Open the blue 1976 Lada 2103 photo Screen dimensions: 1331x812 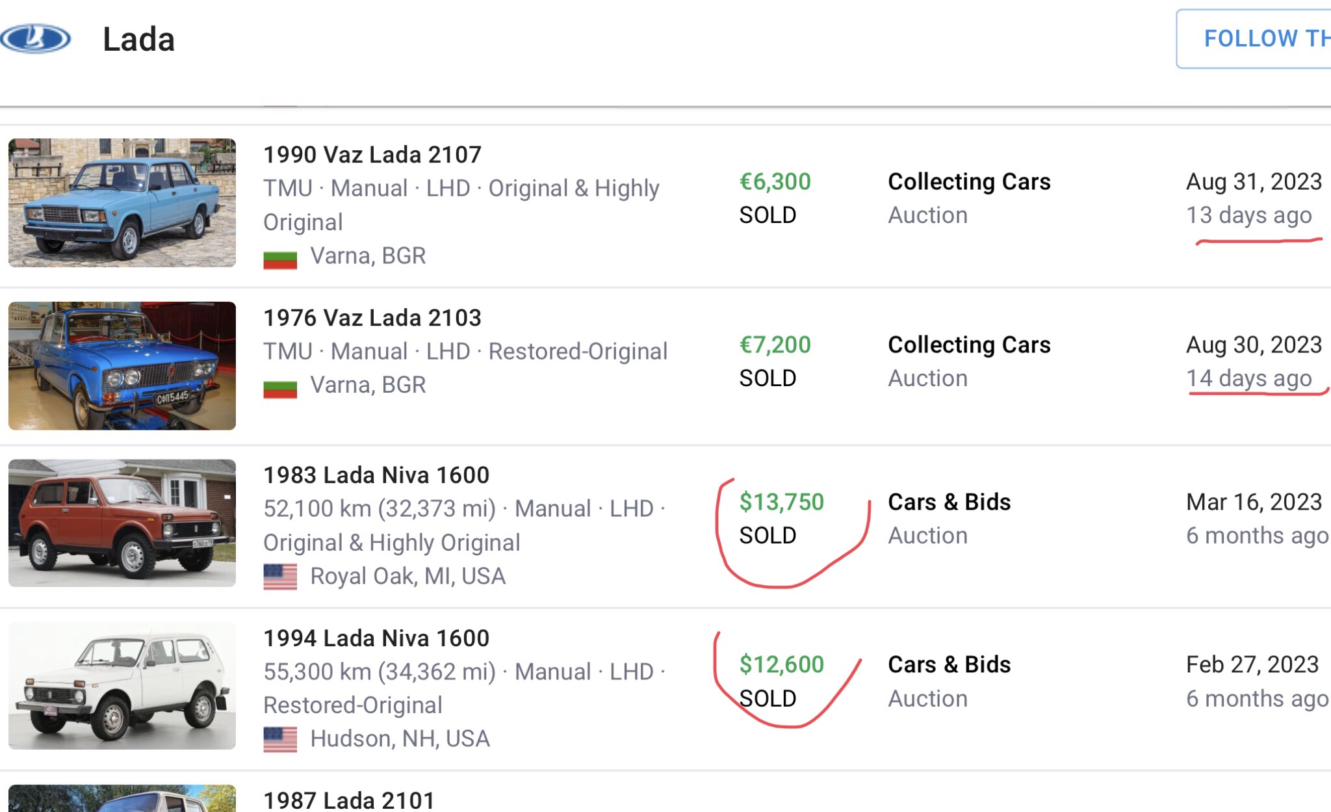point(122,365)
